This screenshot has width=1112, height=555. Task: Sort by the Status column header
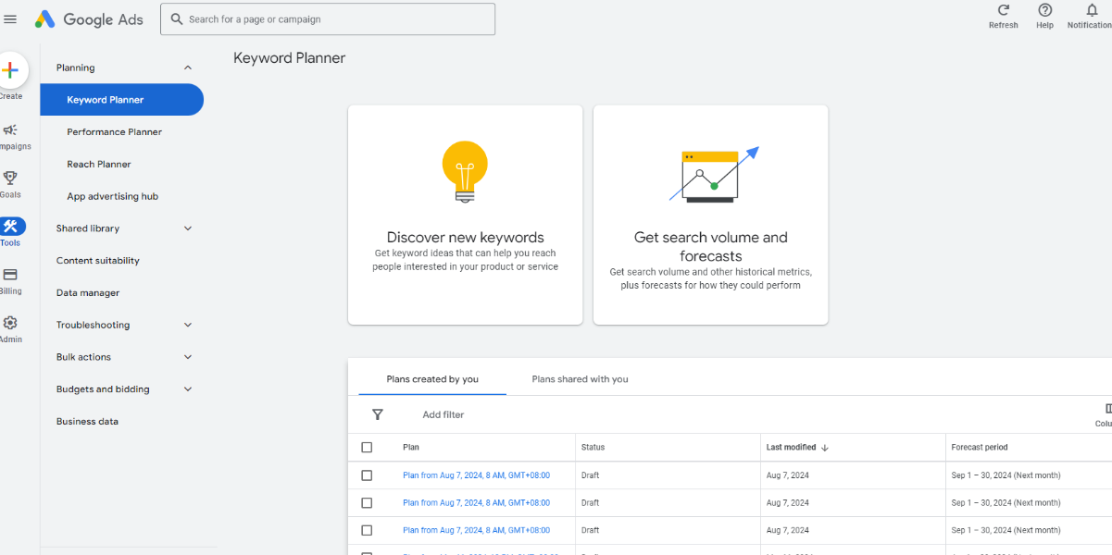coord(593,448)
